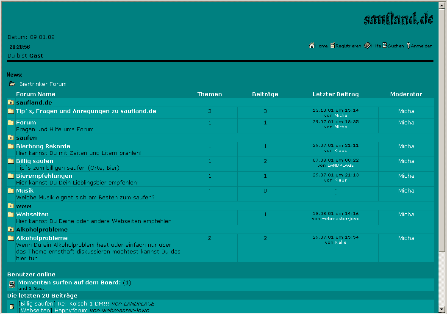Open the Biertrinker Forum link
The image size is (447, 314).
(43, 84)
